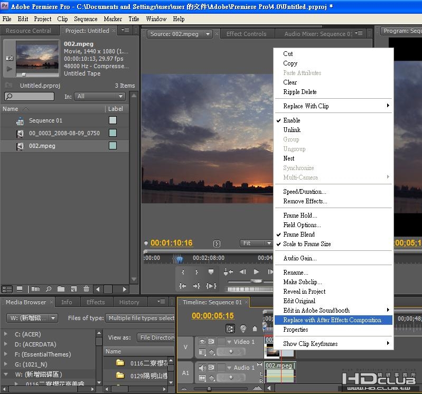Click Set Display Style icon on Video 1
The image size is (422, 394).
[202, 352]
